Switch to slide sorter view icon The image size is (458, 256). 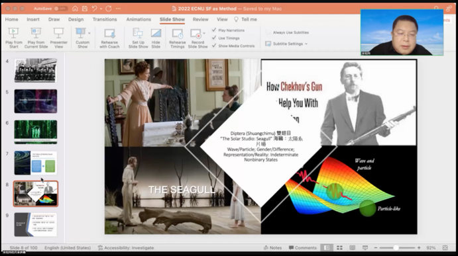coord(339,247)
